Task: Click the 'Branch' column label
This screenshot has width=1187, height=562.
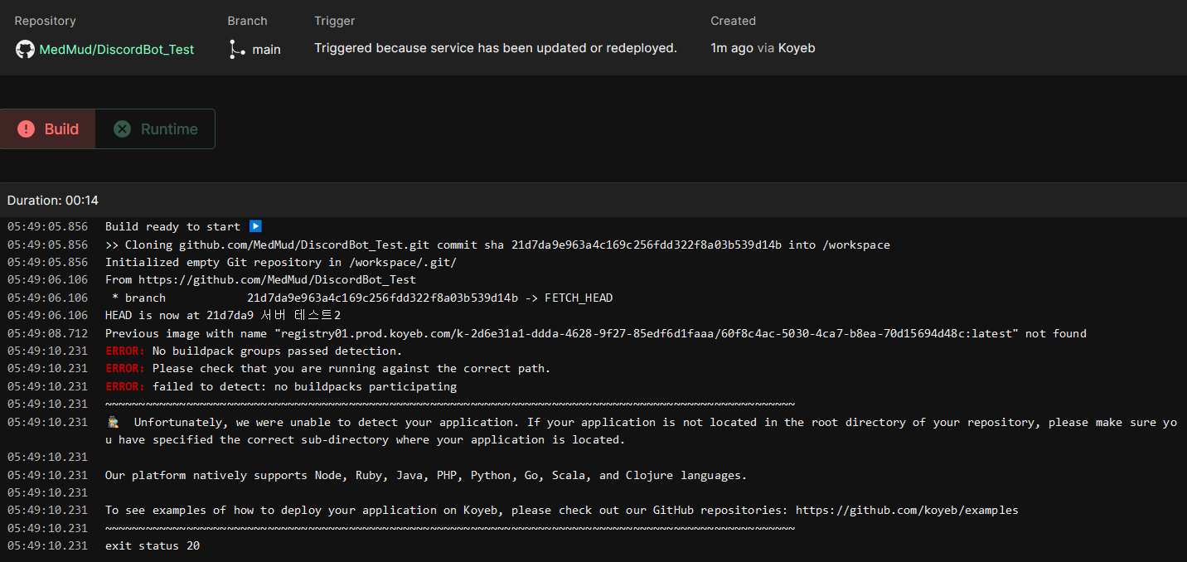Action: pyautogui.click(x=248, y=21)
